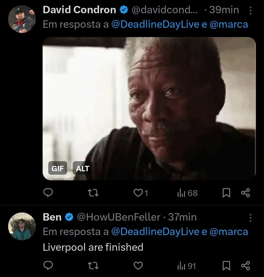264x277 pixels.
Task: Retweet Ben's tweet
Action: (93, 266)
